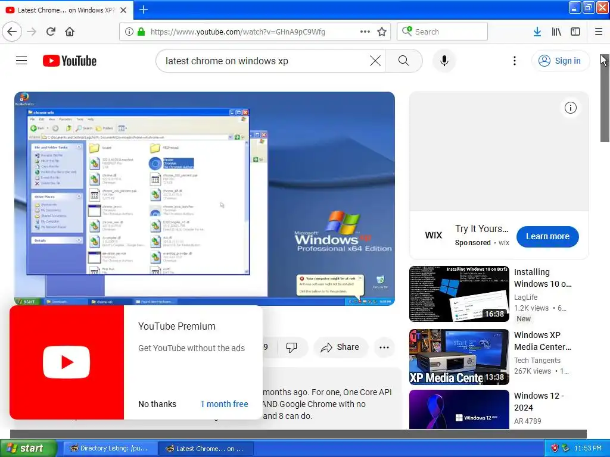The image size is (610, 457).
Task: Visit the Tech Tangents channel name
Action: 537,360
